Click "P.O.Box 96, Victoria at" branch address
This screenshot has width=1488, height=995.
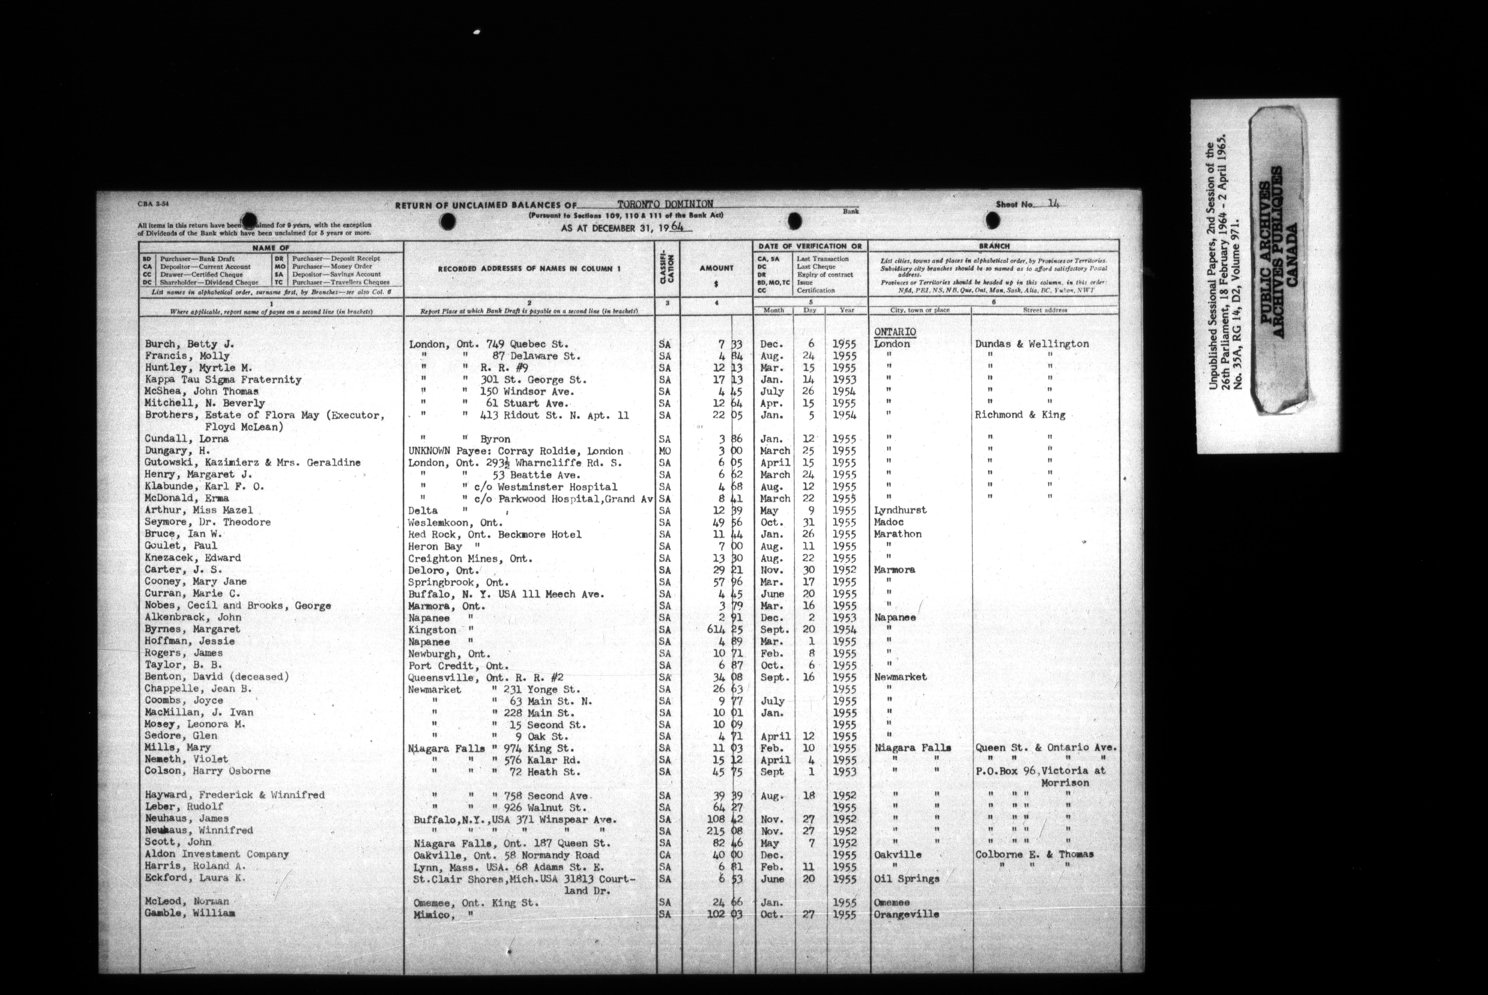1040,771
